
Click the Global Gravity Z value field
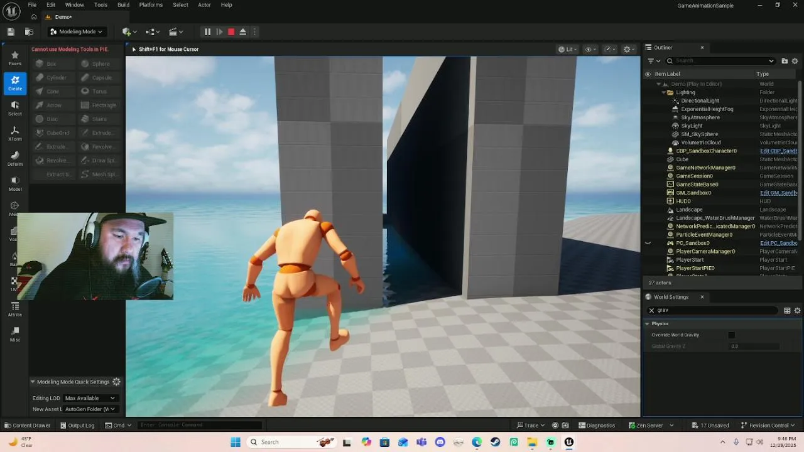(754, 347)
